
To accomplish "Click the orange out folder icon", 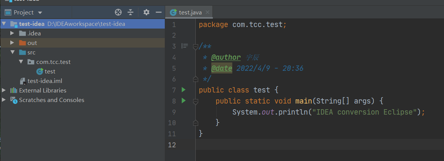I will (x=23, y=43).
